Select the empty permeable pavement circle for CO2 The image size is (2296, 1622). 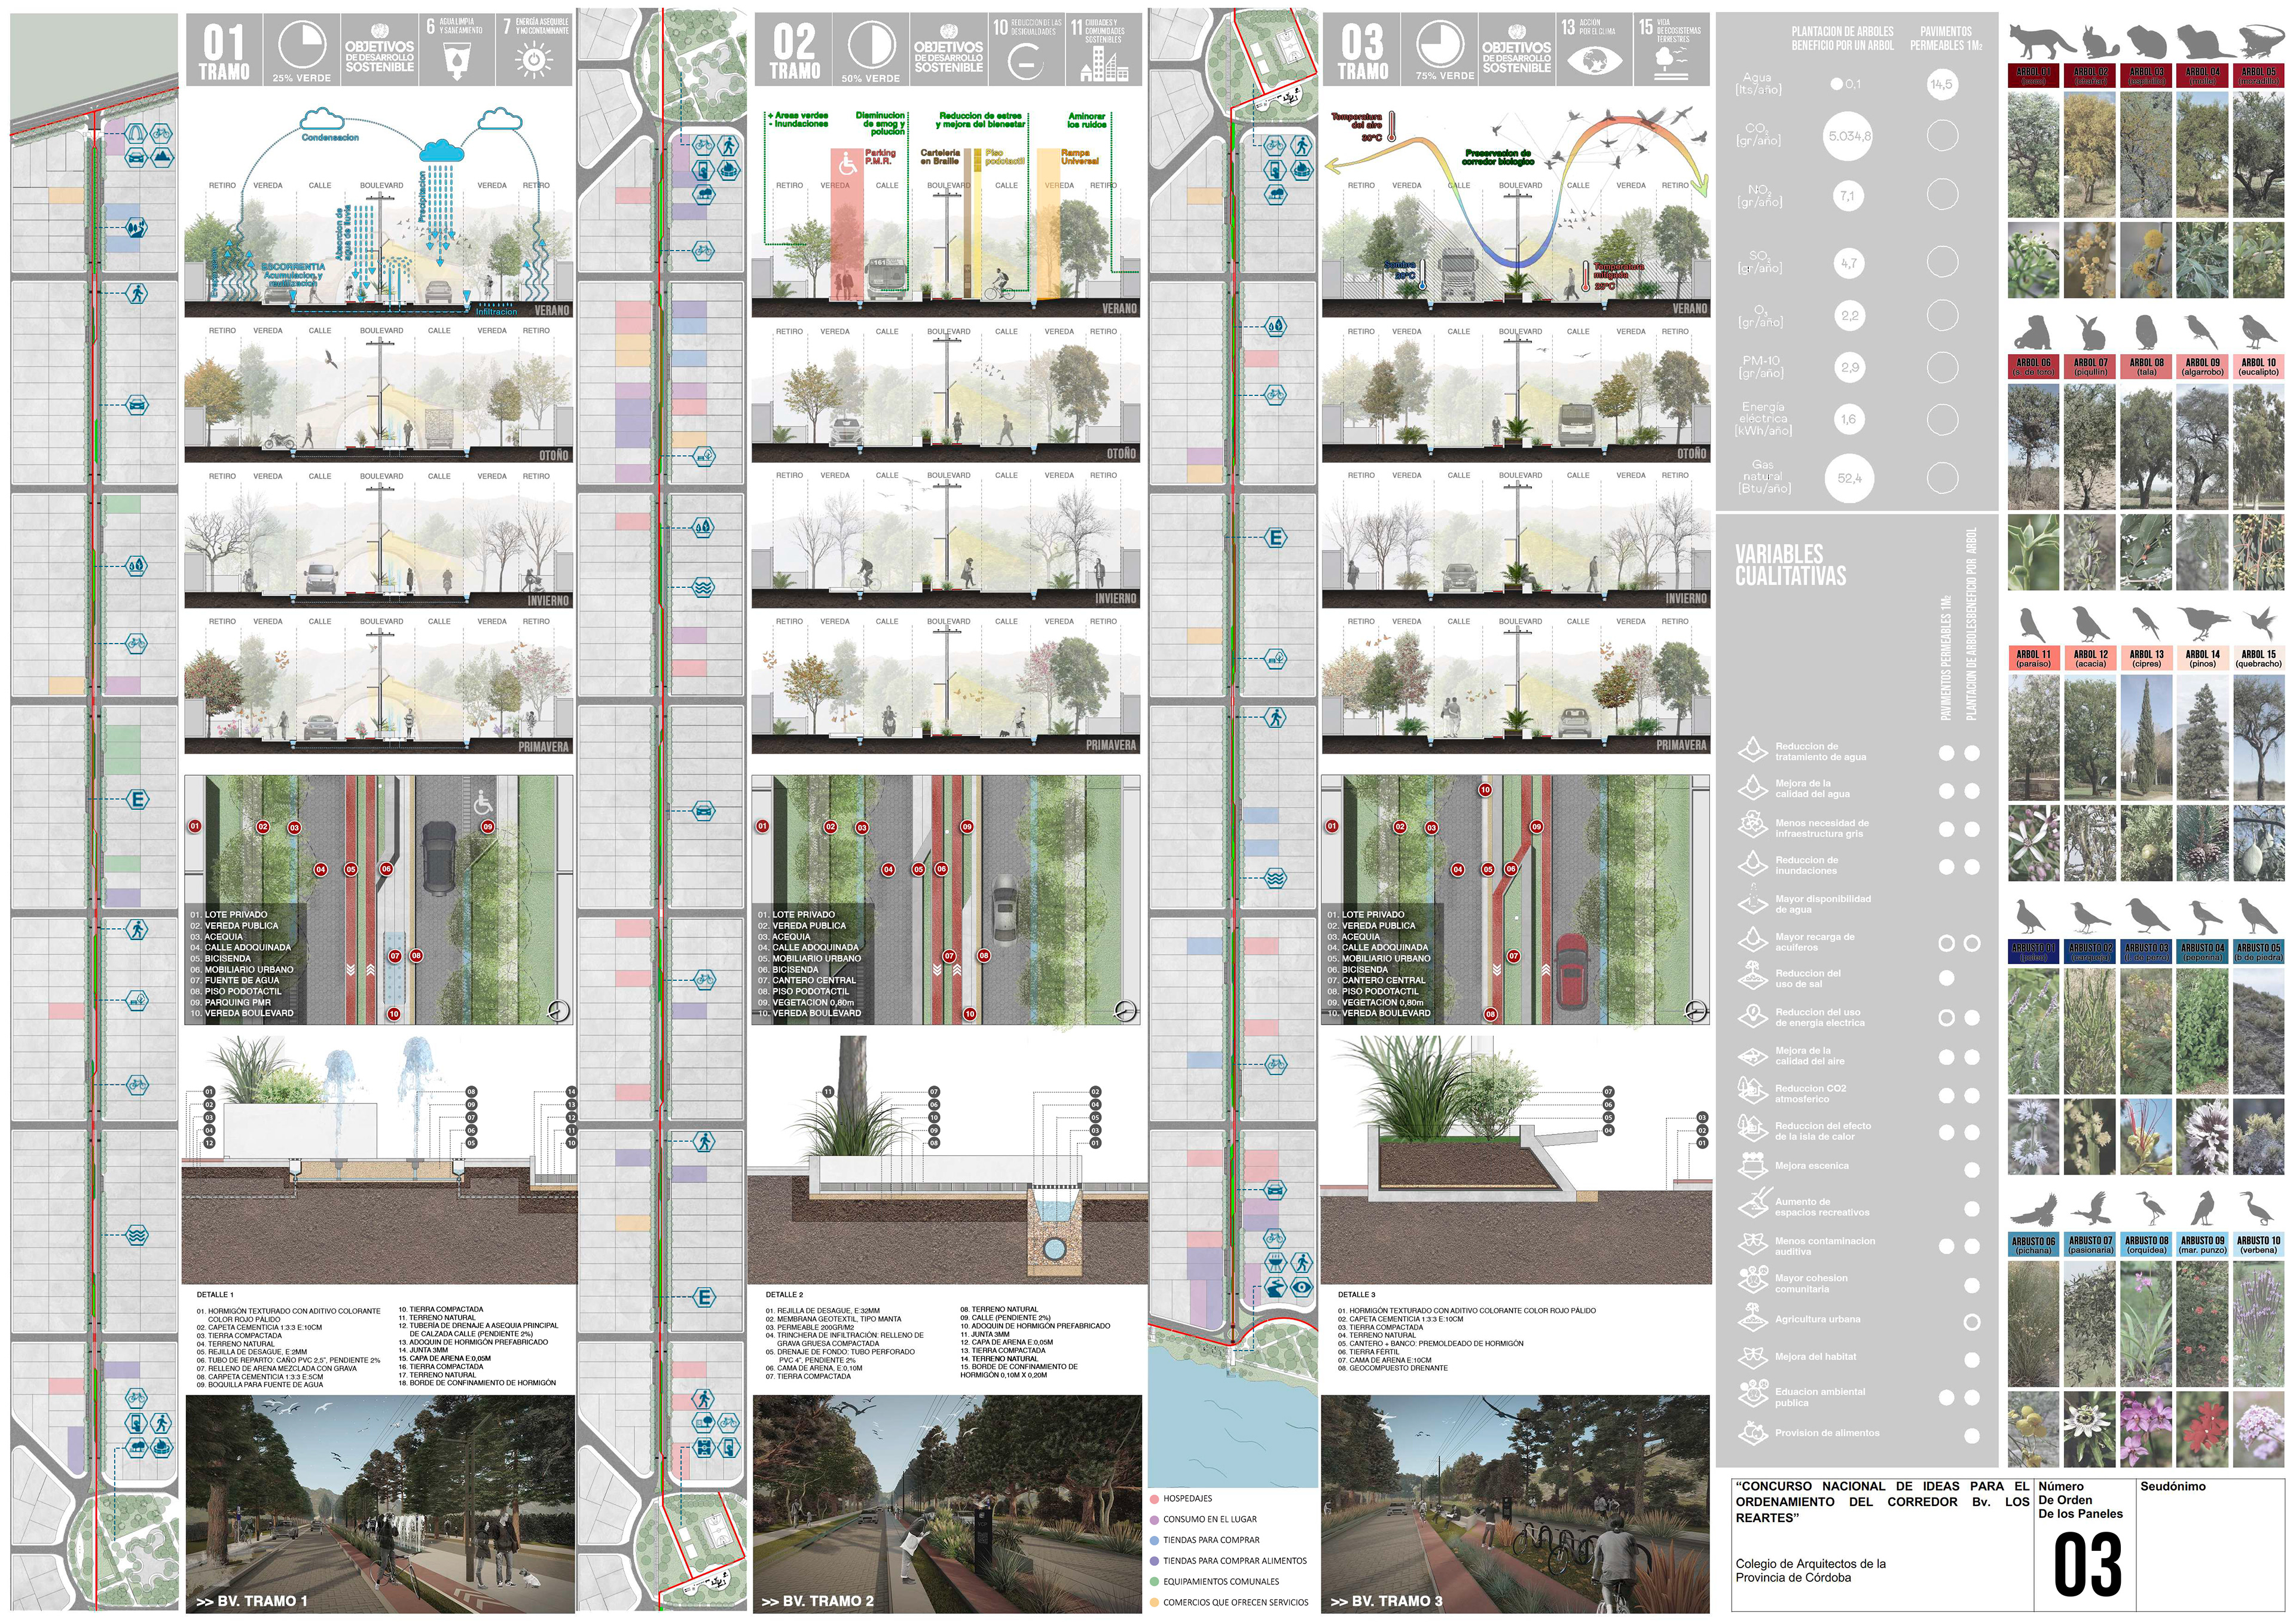point(1942,135)
